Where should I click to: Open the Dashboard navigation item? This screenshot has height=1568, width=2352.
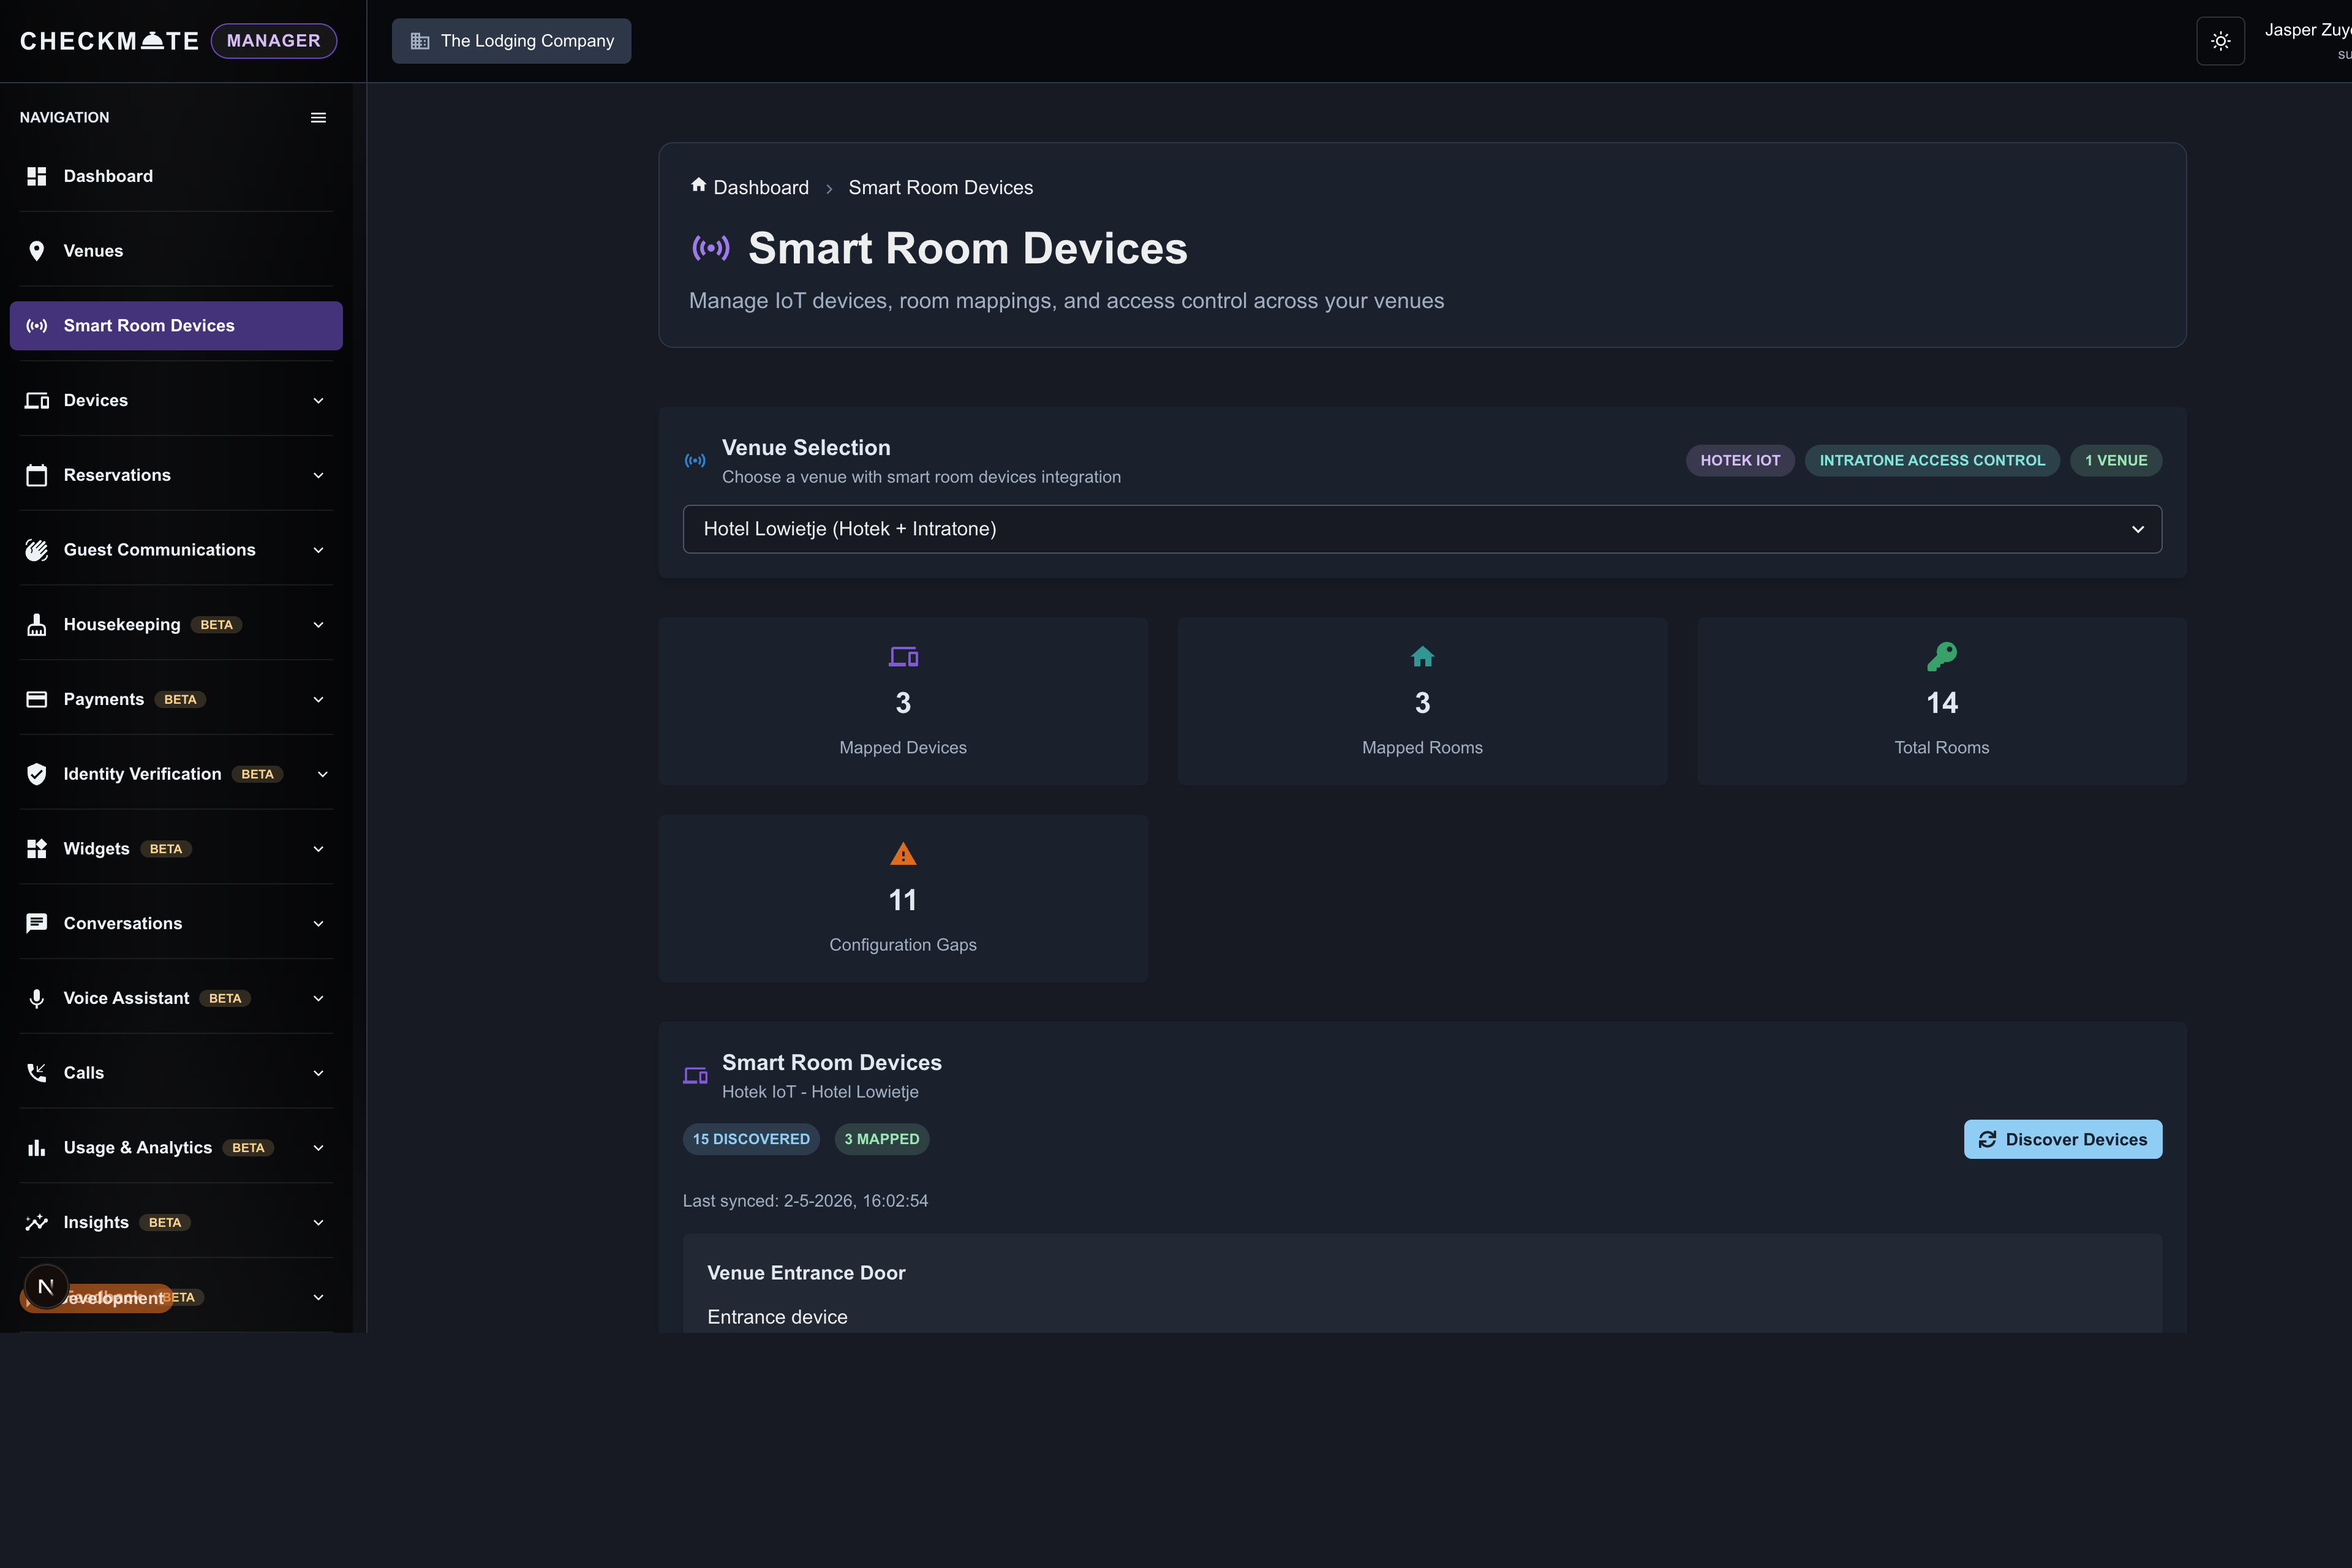pyautogui.click(x=176, y=176)
